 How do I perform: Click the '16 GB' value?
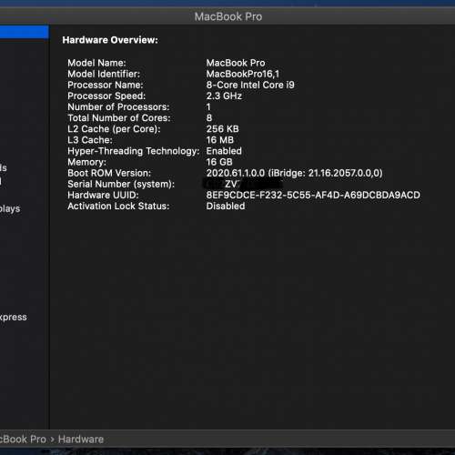[219, 162]
